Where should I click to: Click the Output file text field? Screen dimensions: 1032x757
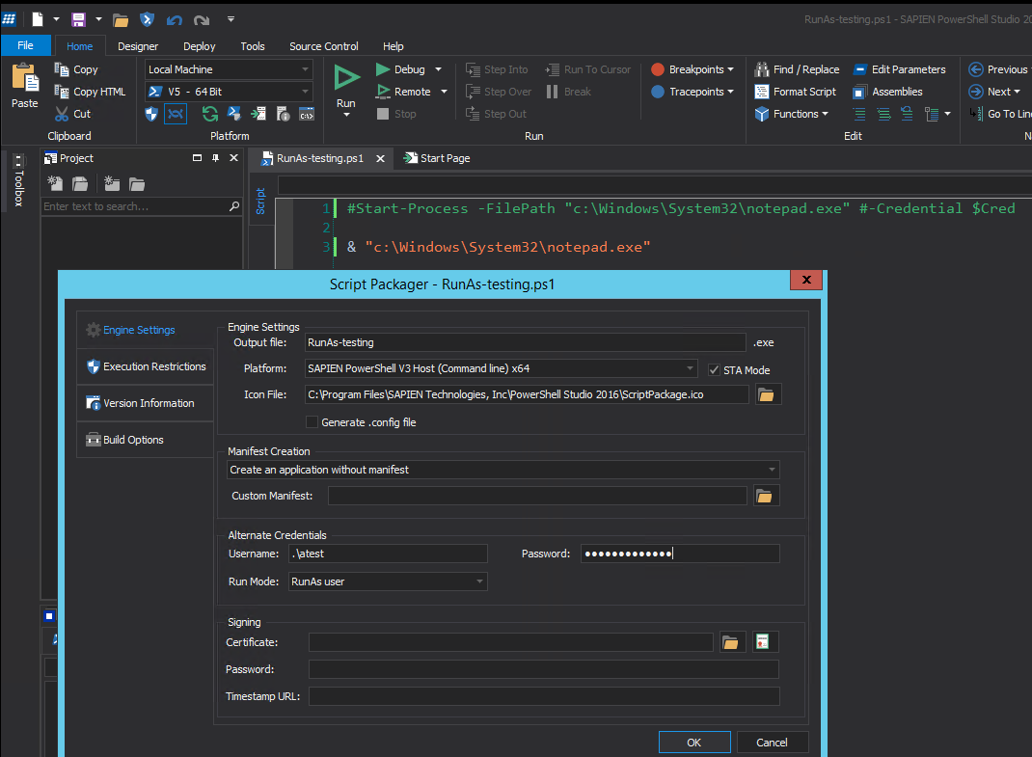pyautogui.click(x=524, y=342)
